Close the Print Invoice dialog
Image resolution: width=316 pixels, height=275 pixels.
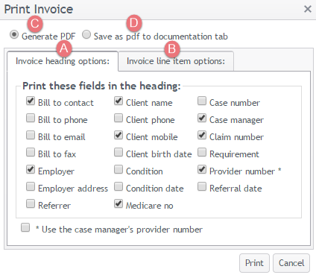pos(308,9)
